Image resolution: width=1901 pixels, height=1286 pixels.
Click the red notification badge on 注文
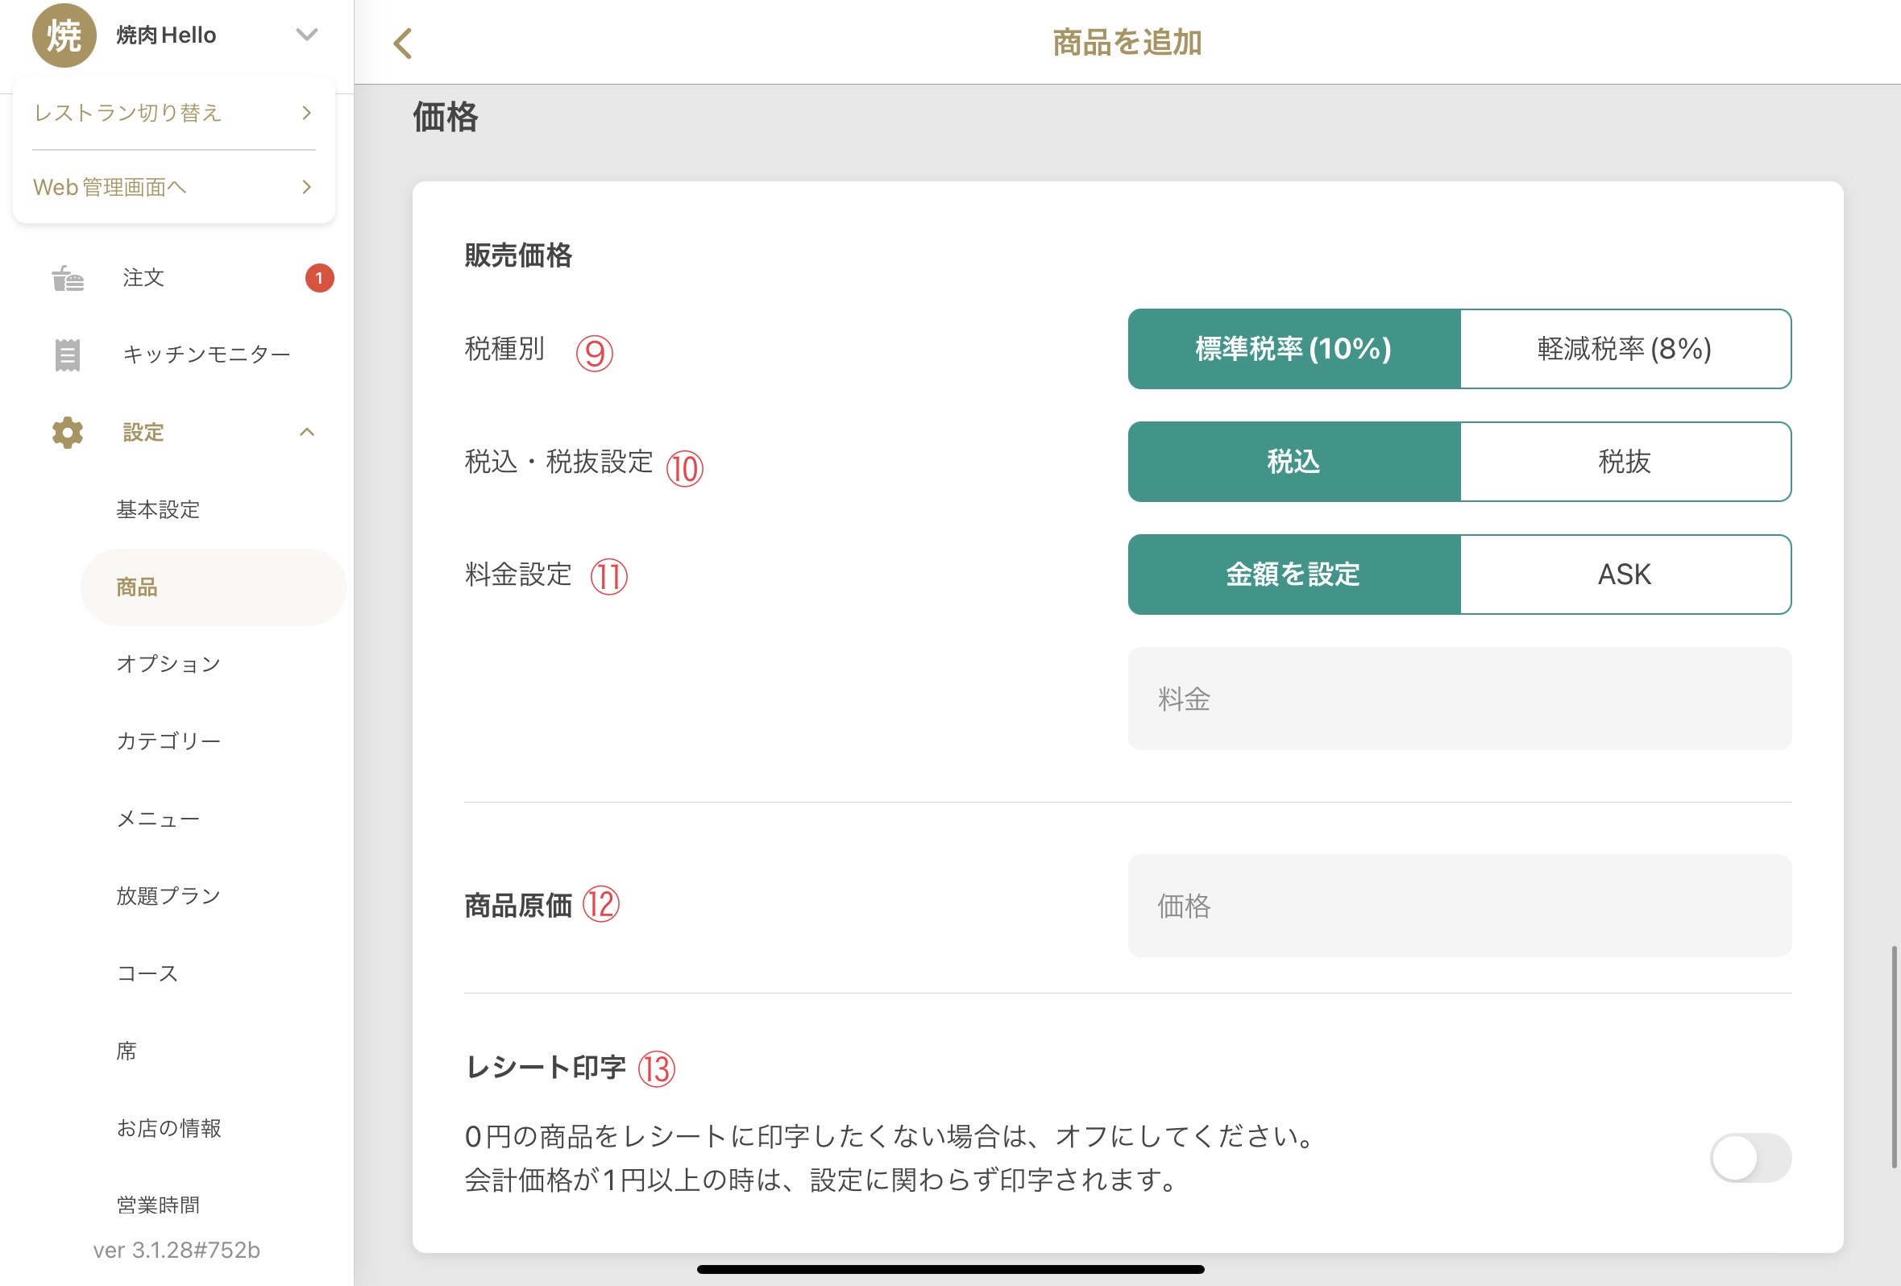[319, 278]
